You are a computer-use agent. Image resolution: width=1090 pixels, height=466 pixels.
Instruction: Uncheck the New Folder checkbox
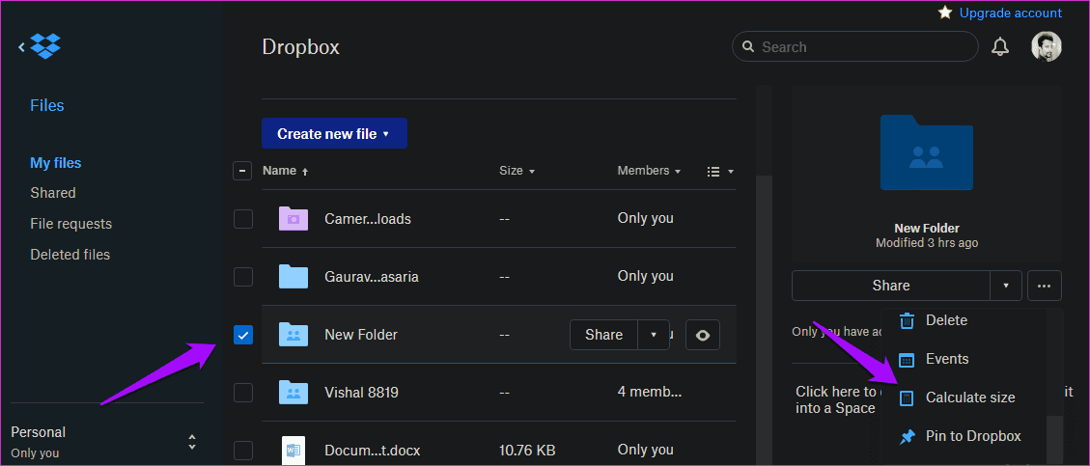pyautogui.click(x=242, y=335)
